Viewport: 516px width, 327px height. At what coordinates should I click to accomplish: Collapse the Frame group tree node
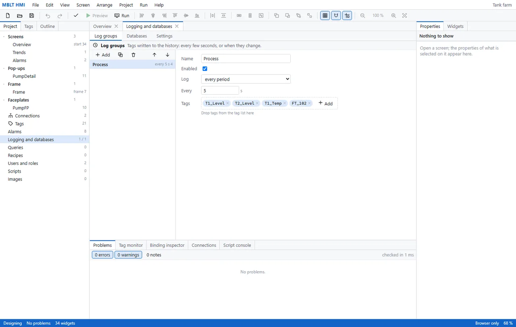[x=4, y=84]
